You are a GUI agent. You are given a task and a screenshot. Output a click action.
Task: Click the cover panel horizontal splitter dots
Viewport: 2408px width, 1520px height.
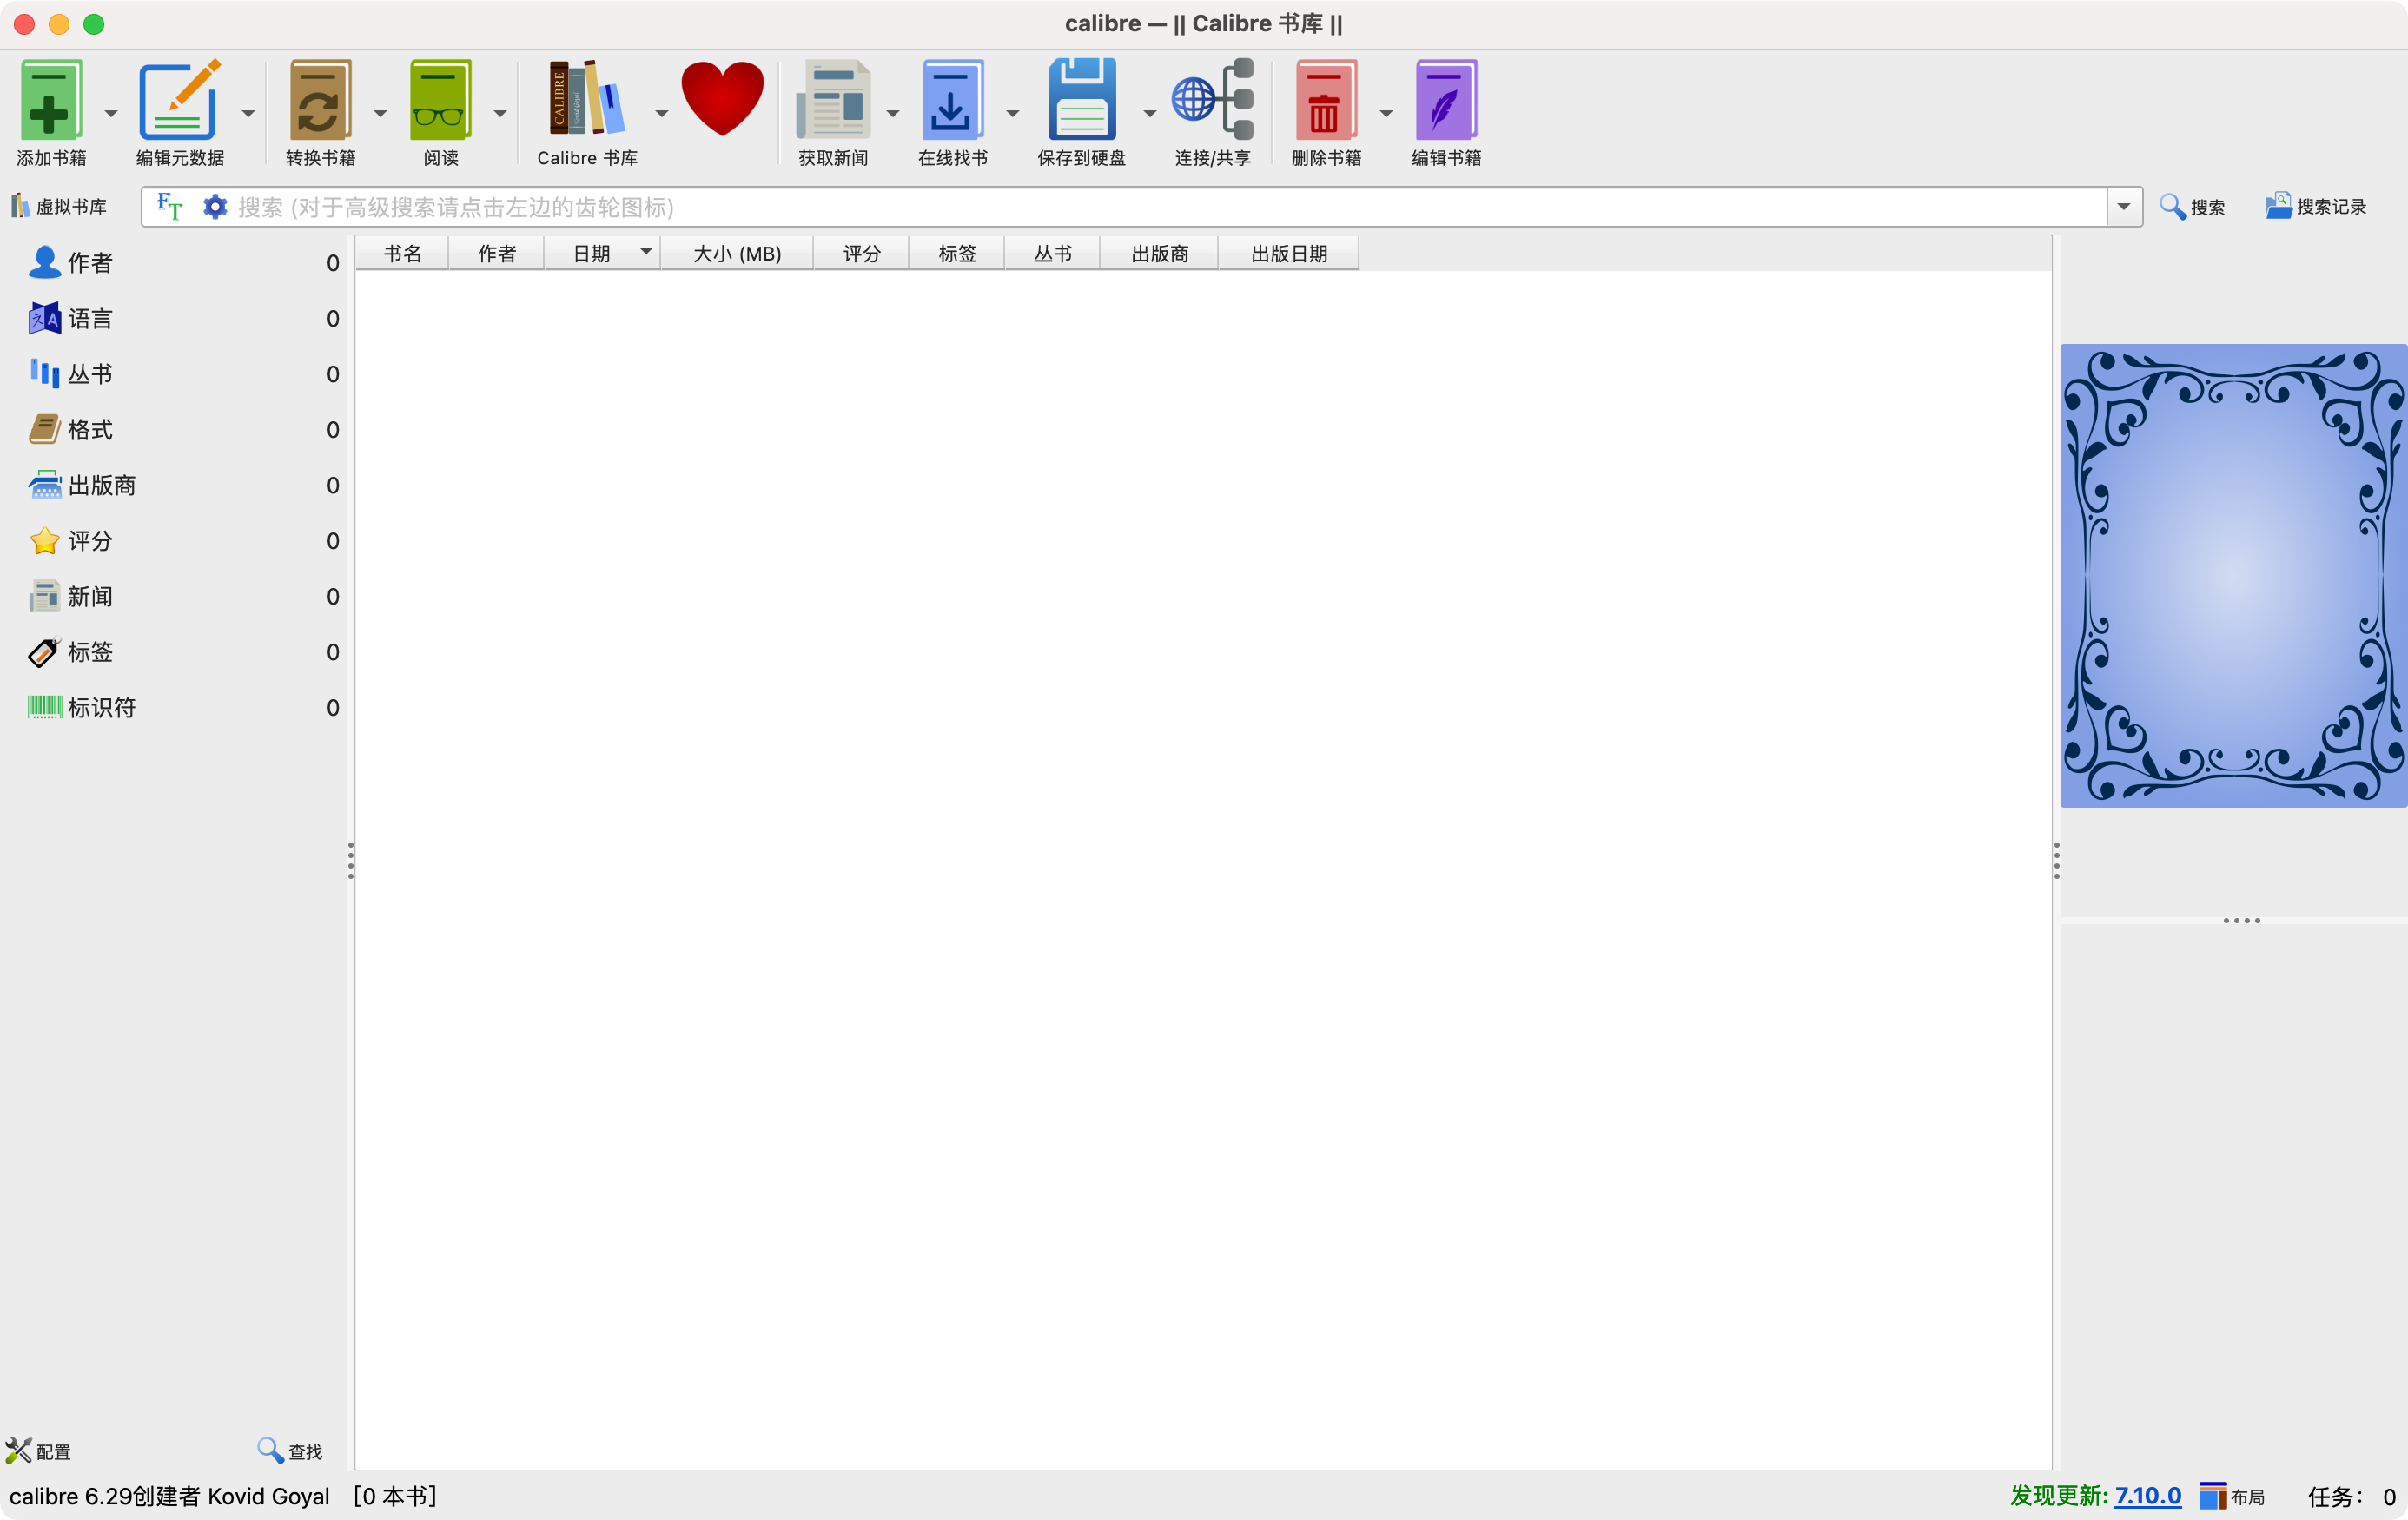pyautogui.click(x=2241, y=920)
